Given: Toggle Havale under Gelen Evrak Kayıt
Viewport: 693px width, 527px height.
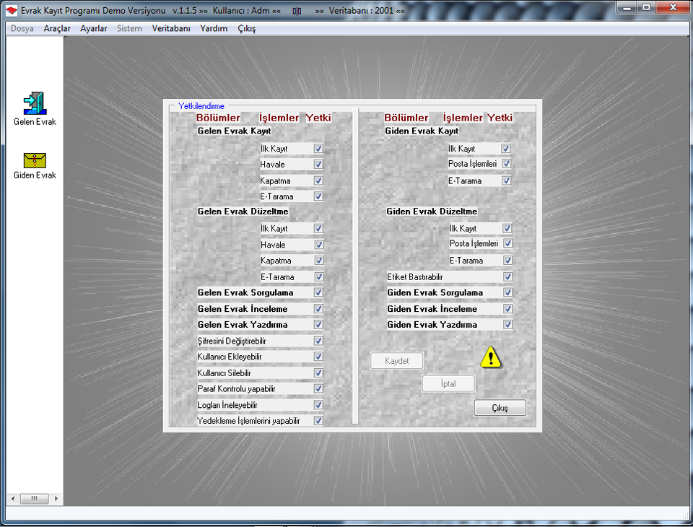Looking at the screenshot, I should coord(318,164).
